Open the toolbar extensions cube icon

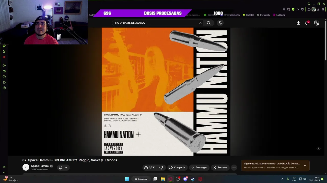tap(309, 9)
